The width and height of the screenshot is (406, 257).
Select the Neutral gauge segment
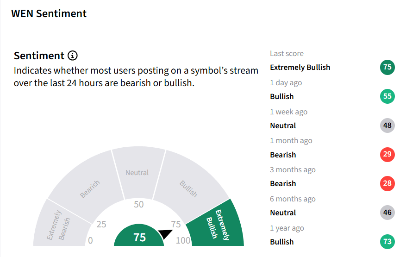(x=138, y=172)
